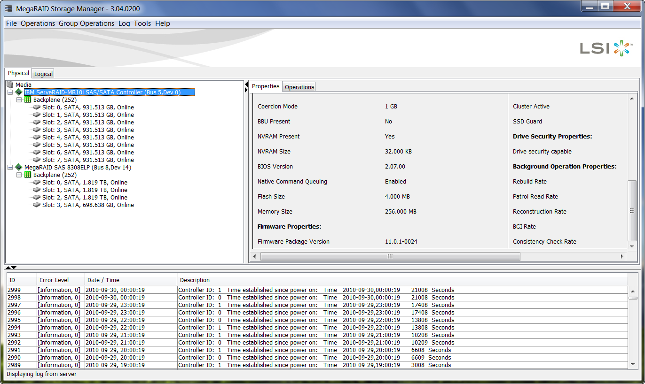The image size is (645, 384).
Task: Collapse the IBM ServeRAID-MR10i controller node
Action: pyautogui.click(x=10, y=92)
